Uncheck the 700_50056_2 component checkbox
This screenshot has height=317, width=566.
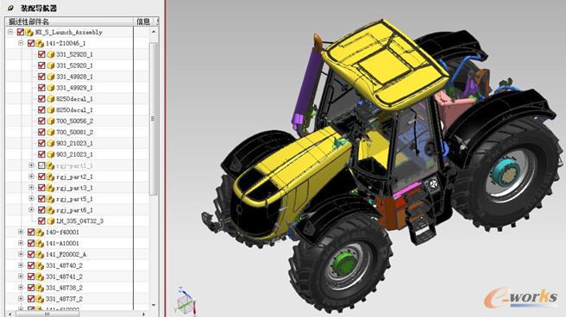point(41,121)
